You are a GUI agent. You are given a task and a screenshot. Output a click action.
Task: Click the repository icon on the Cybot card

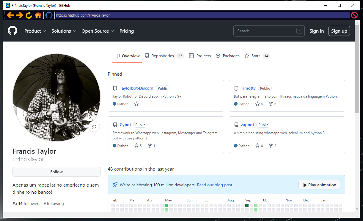(115, 125)
